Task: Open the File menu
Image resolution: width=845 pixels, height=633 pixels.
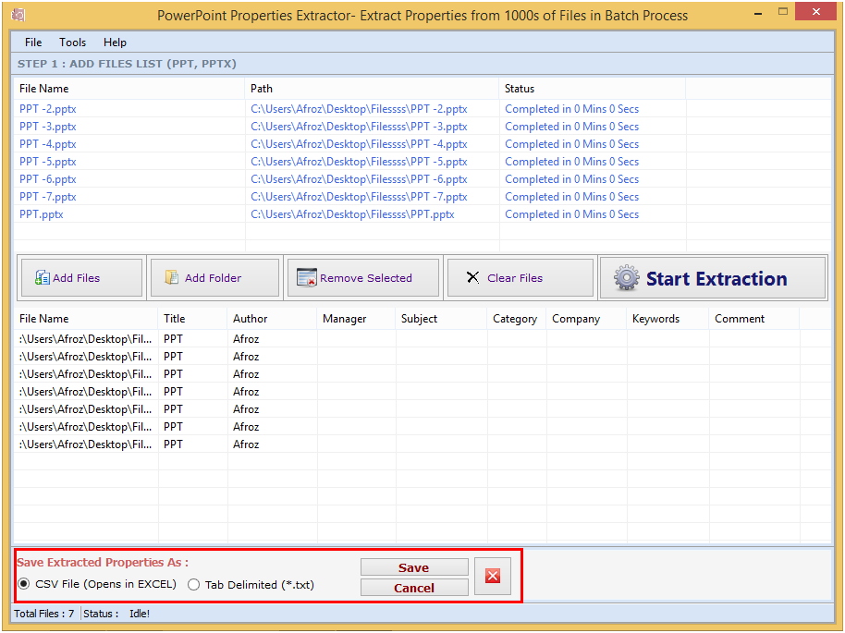Action: pyautogui.click(x=33, y=42)
